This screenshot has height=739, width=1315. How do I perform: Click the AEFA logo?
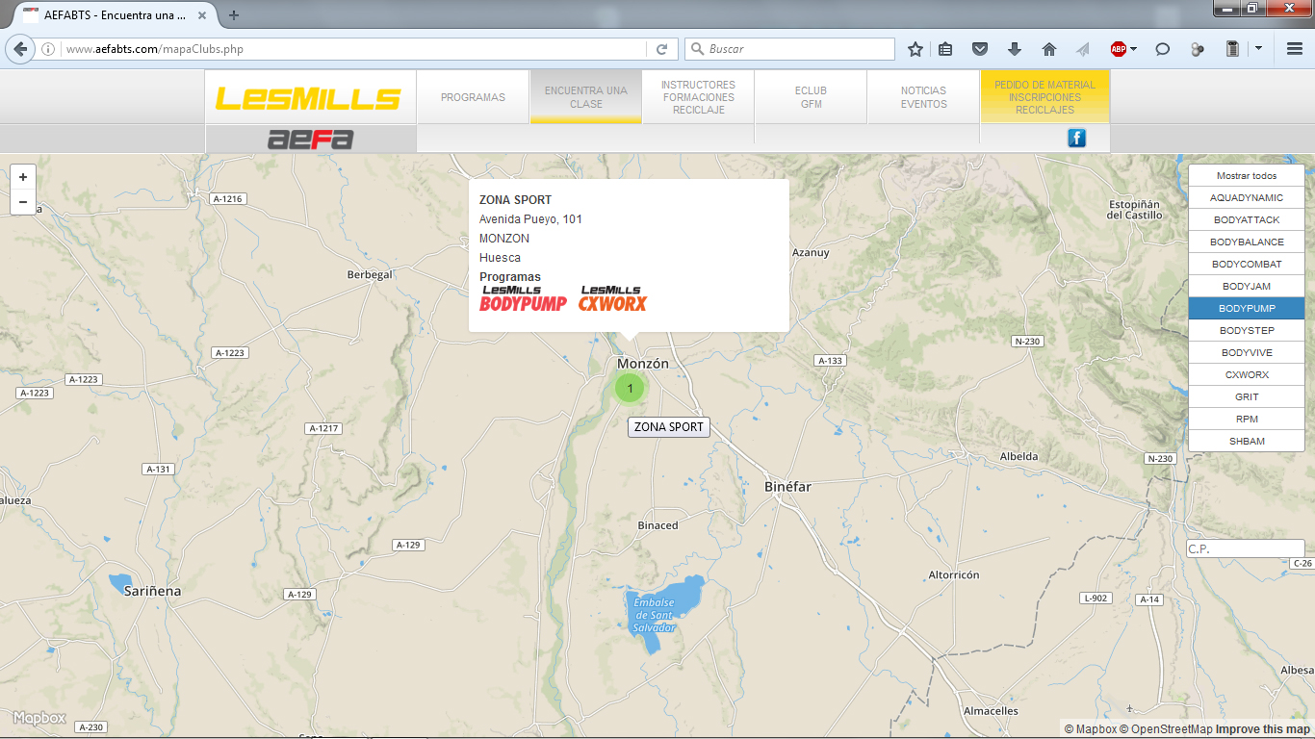pyautogui.click(x=310, y=140)
